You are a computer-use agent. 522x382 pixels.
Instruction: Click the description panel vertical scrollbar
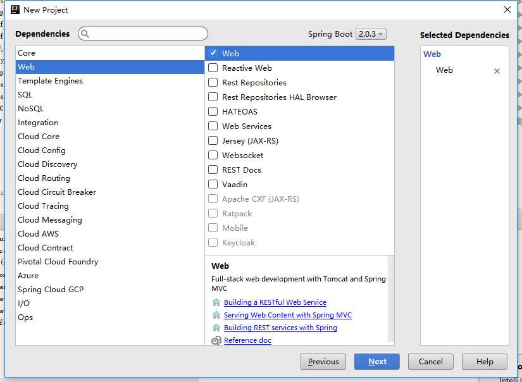coord(391,299)
